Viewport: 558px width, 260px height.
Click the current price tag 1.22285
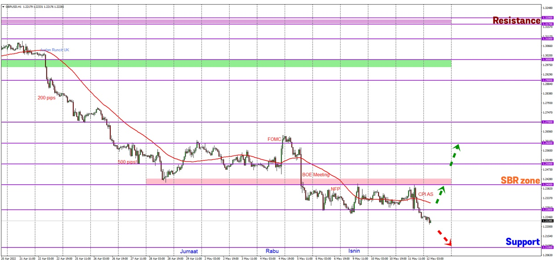point(548,221)
